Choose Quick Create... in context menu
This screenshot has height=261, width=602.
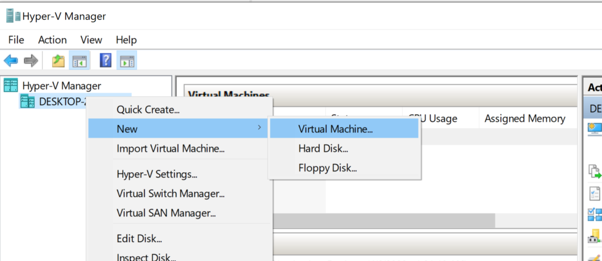(178, 110)
